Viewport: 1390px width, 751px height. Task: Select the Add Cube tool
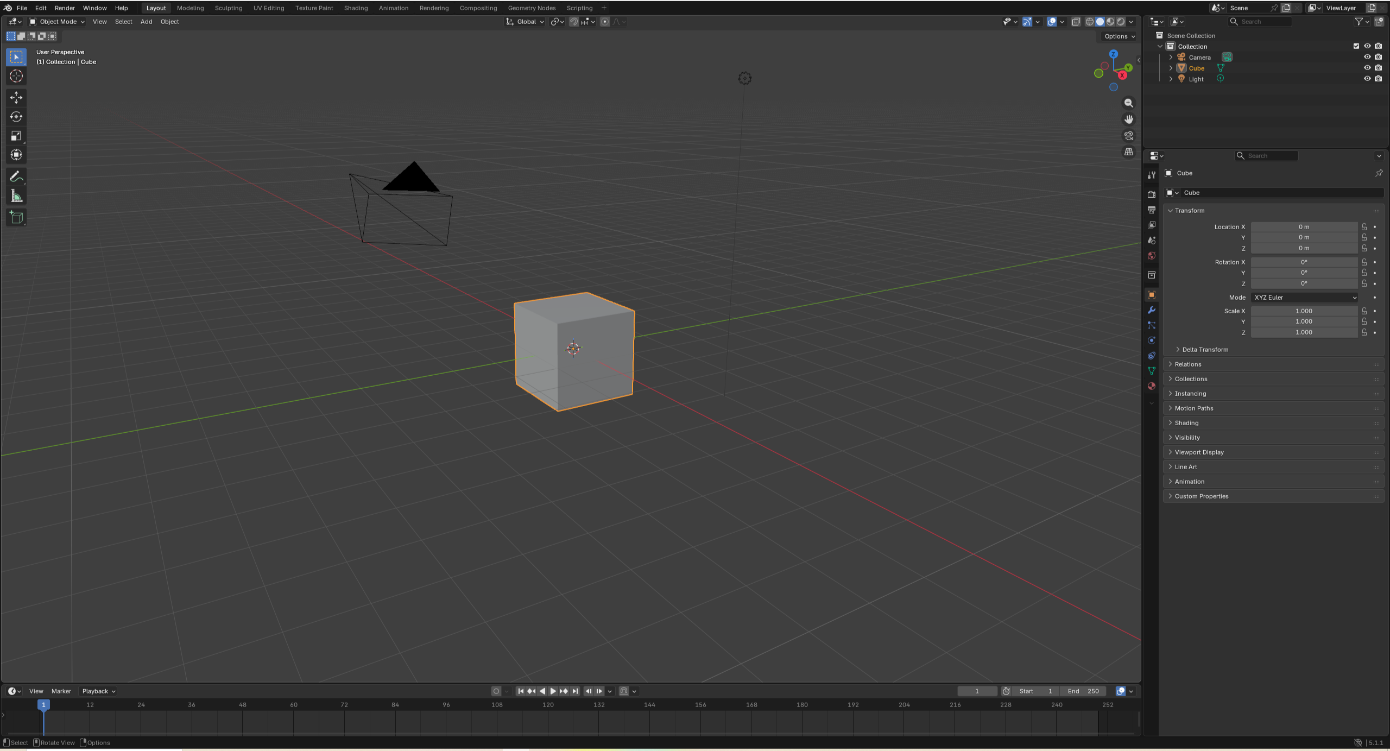16,218
